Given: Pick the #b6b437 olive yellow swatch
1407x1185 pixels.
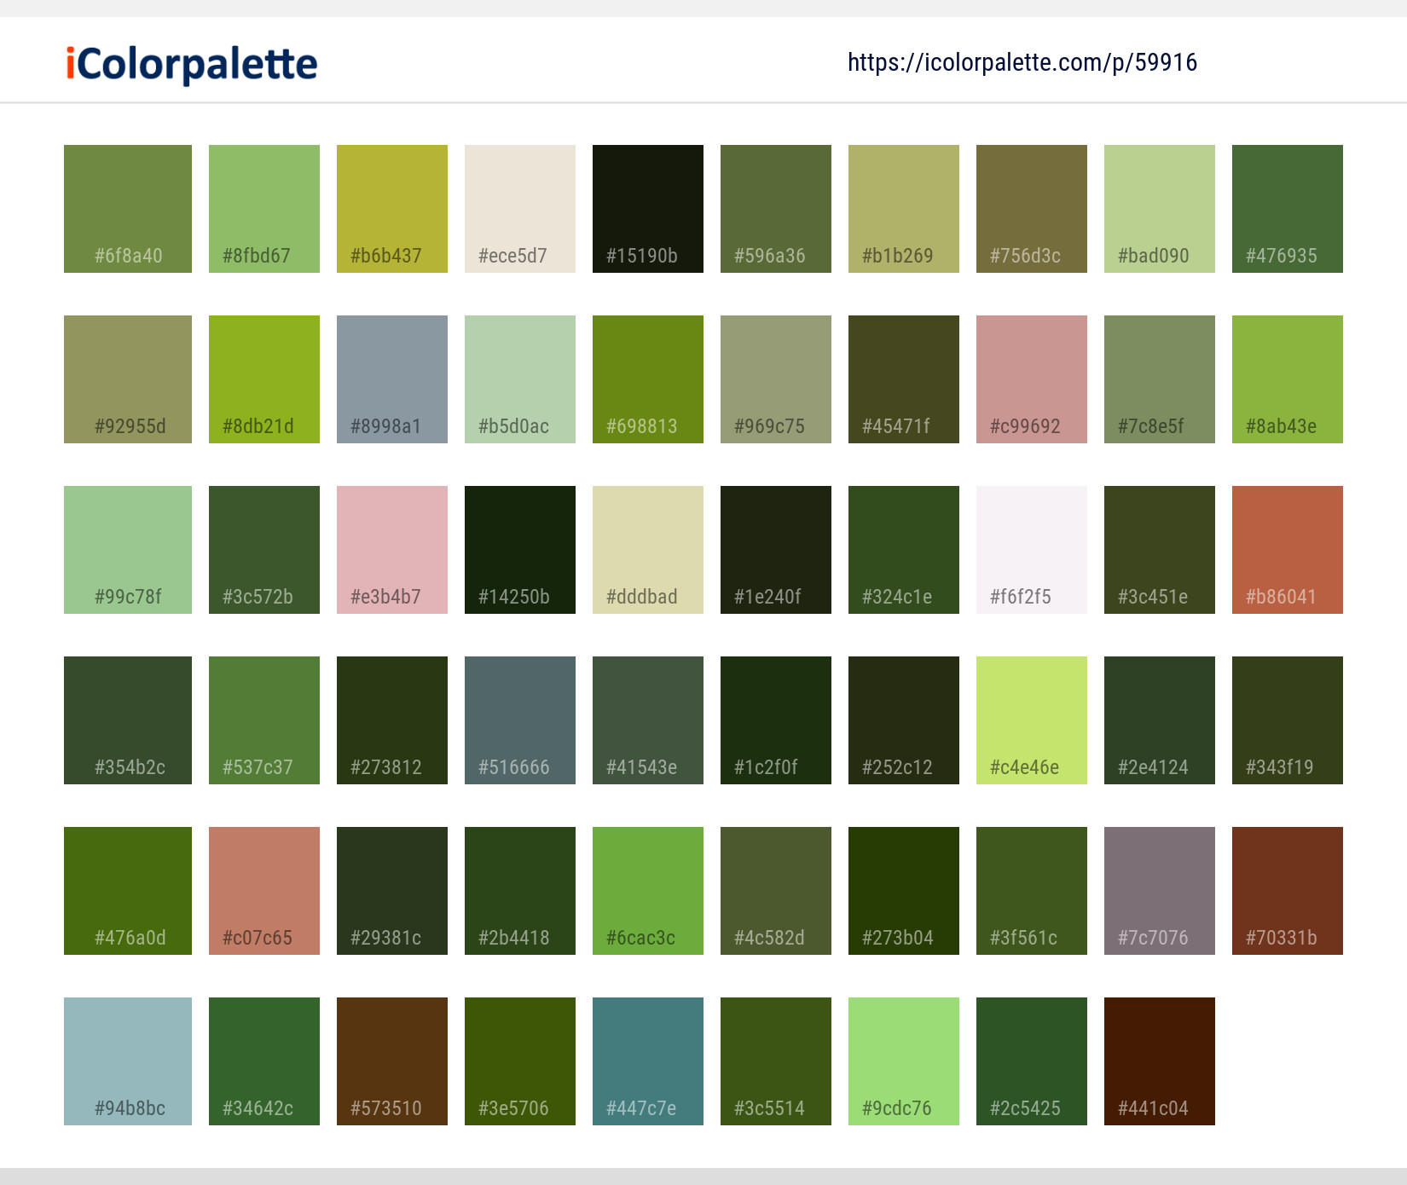Looking at the screenshot, I should click(x=392, y=209).
